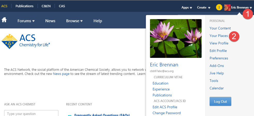Open the yellow notification badge
This screenshot has width=254, height=116.
[219, 7]
